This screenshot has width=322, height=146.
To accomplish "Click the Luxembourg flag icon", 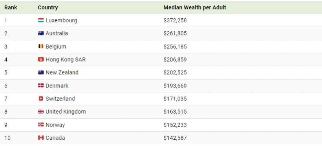I will click(x=41, y=20).
